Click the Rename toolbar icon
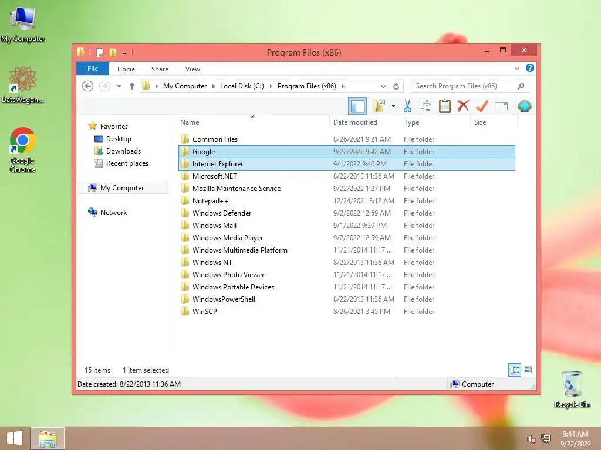 click(x=501, y=106)
